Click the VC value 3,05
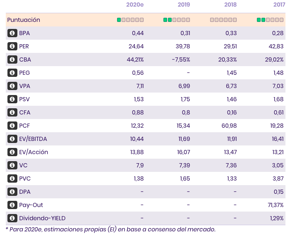290x238 pixels. coord(278,165)
